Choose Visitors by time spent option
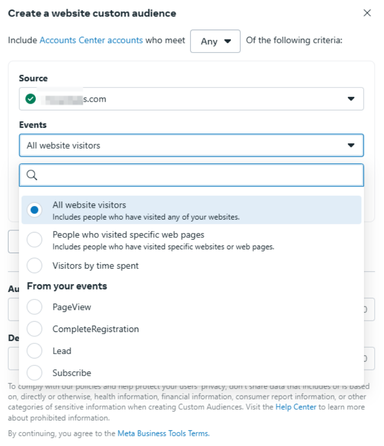This screenshot has height=446, width=384. point(35,265)
